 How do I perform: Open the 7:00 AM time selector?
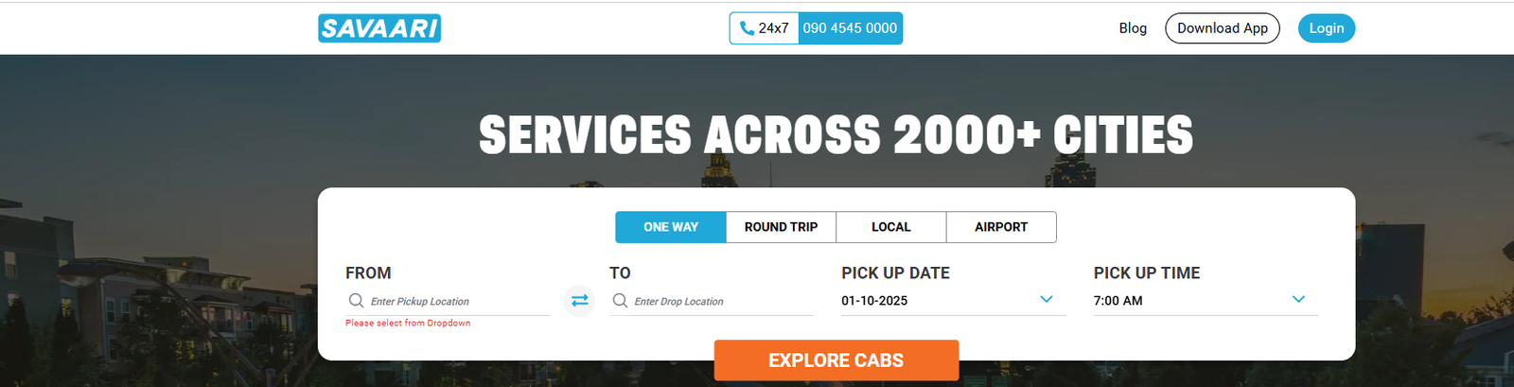pos(1183,301)
